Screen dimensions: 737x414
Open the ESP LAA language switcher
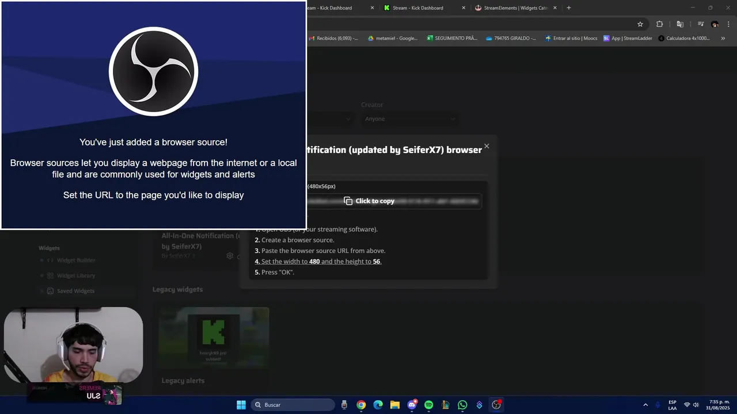click(673, 405)
